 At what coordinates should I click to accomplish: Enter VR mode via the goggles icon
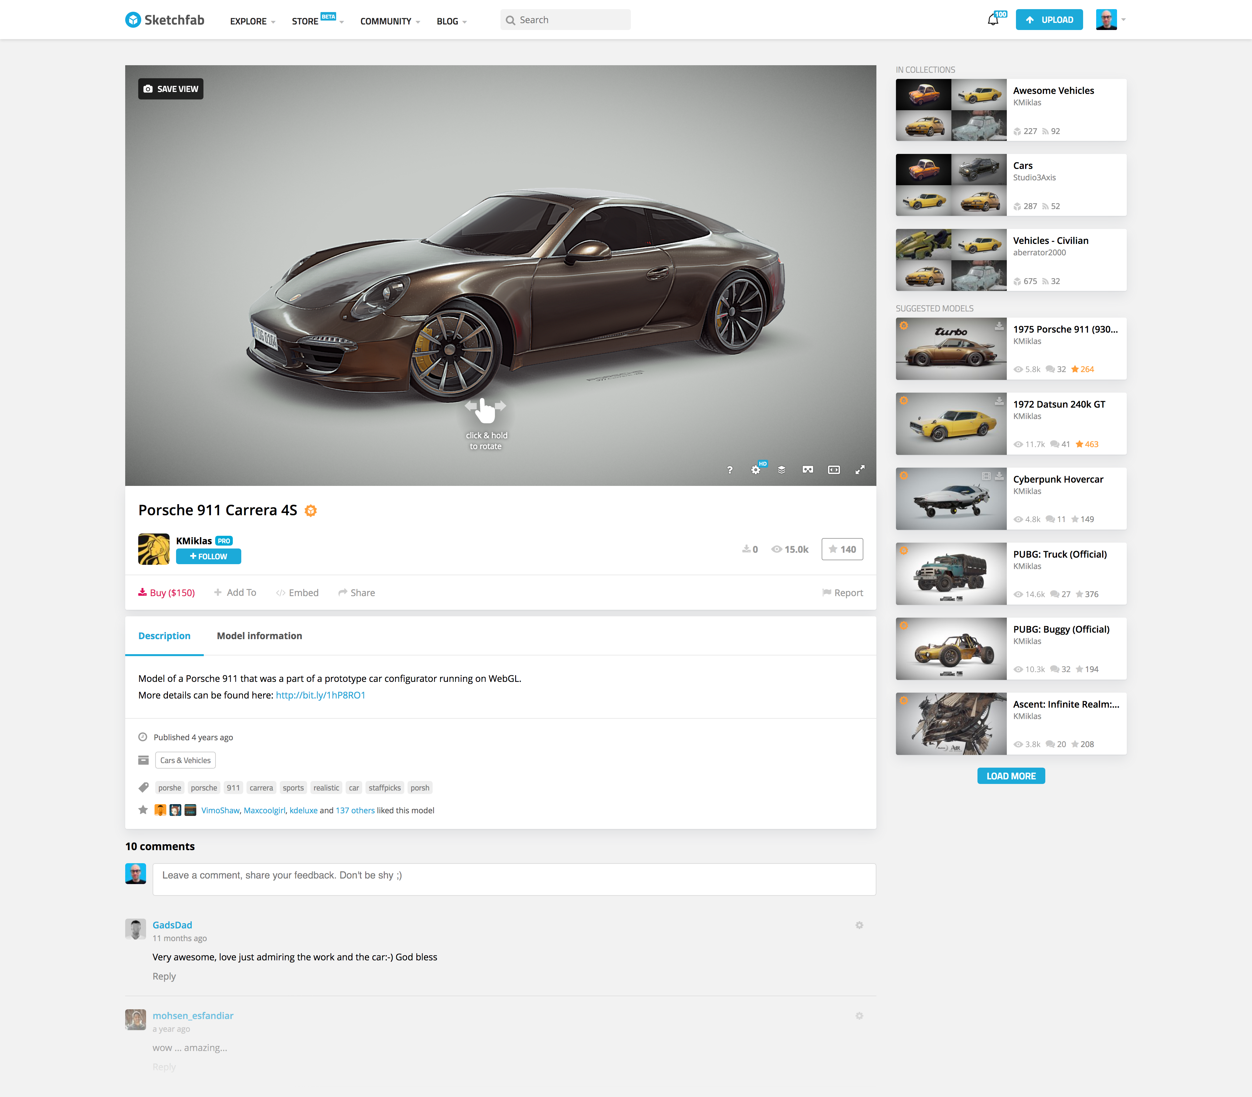coord(808,470)
